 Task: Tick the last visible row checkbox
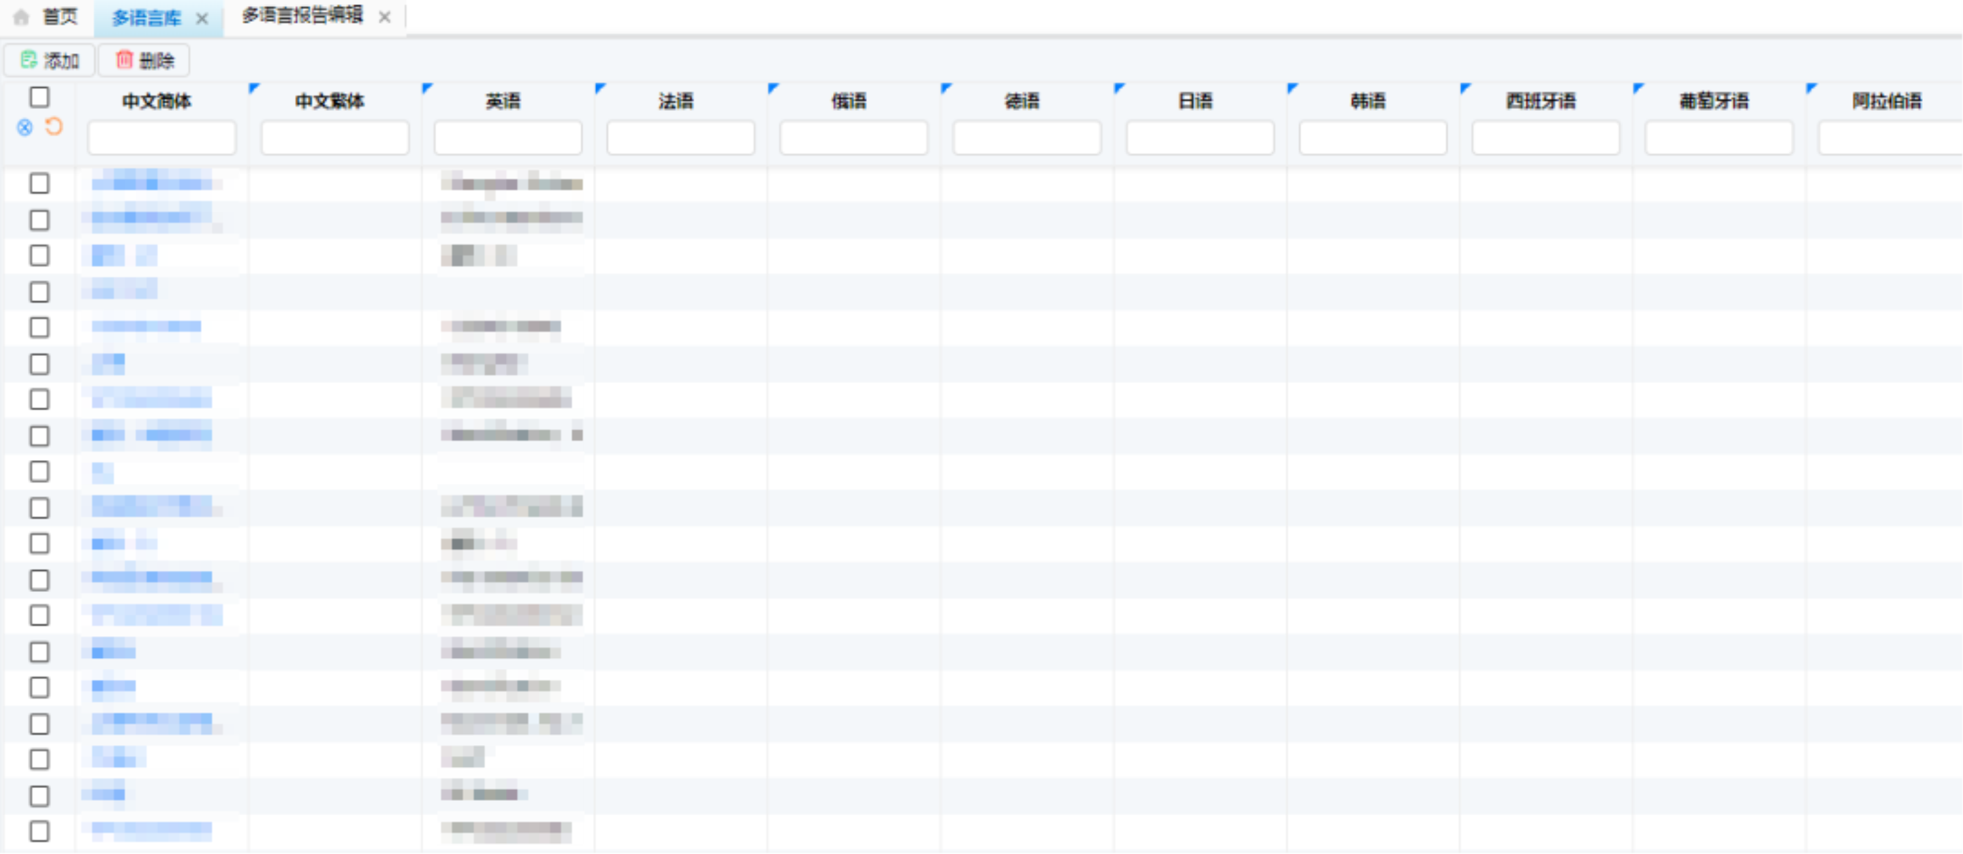click(x=40, y=831)
